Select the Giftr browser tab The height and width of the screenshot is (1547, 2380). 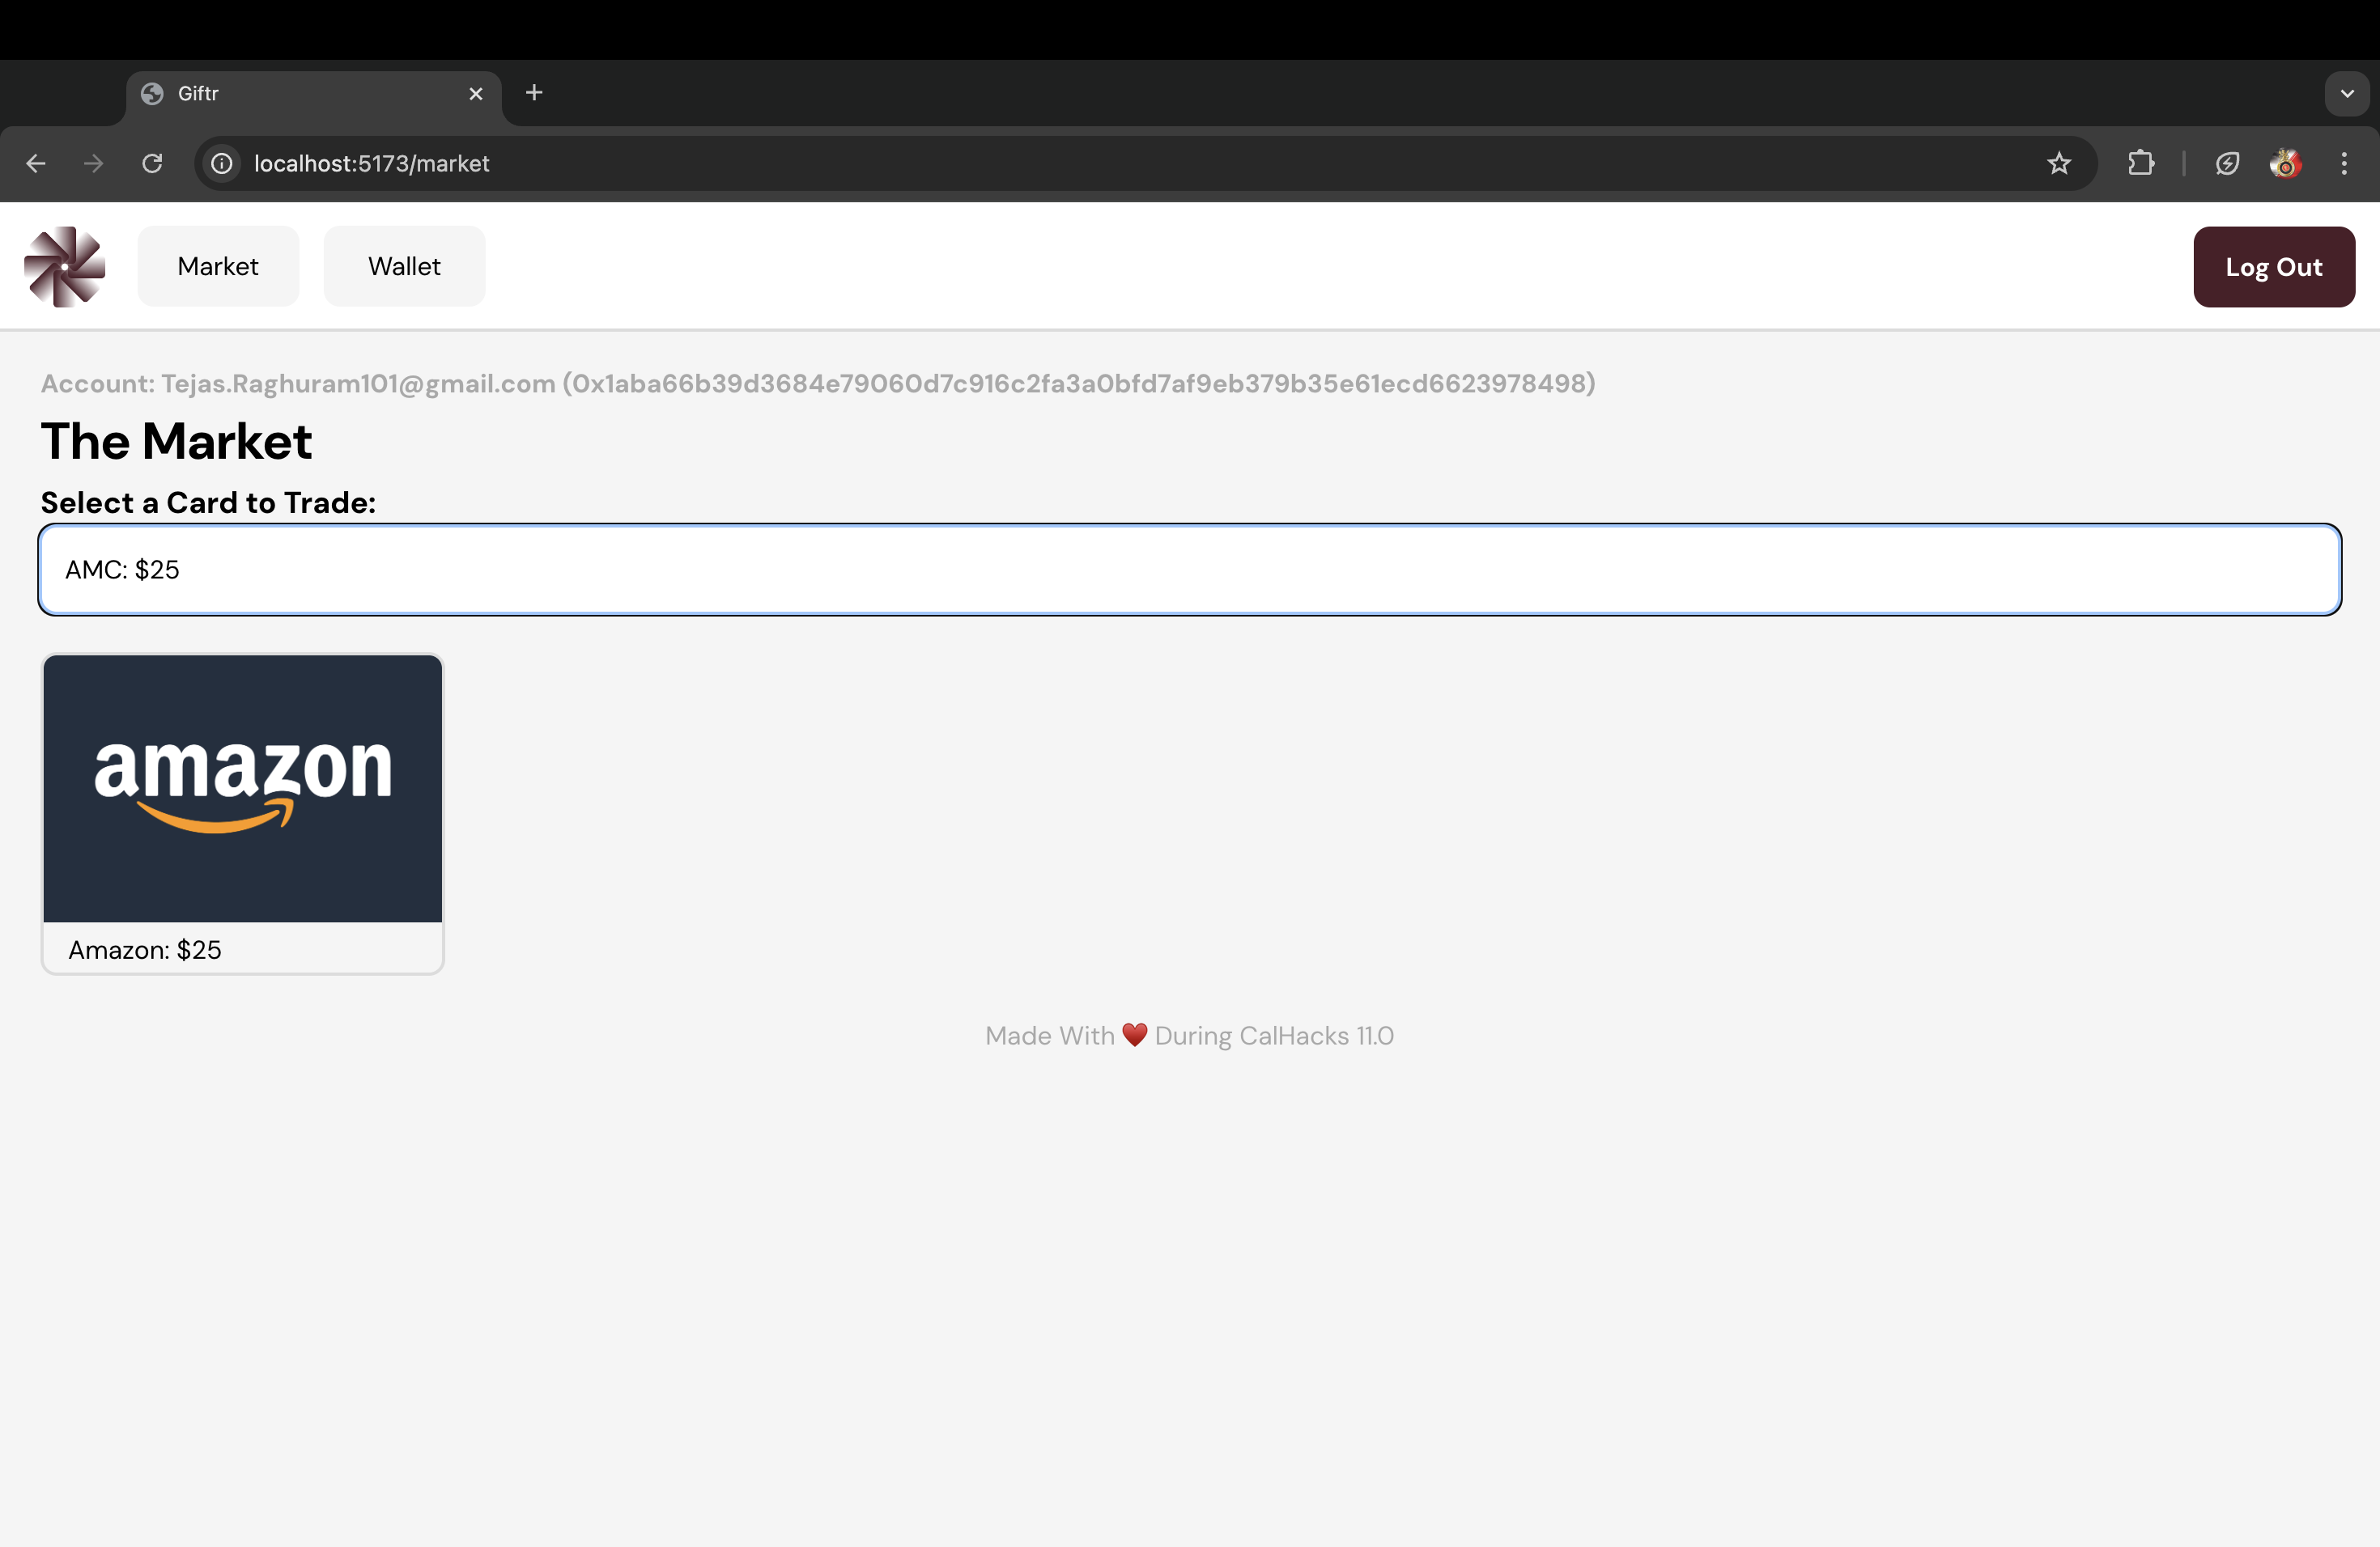[x=300, y=93]
